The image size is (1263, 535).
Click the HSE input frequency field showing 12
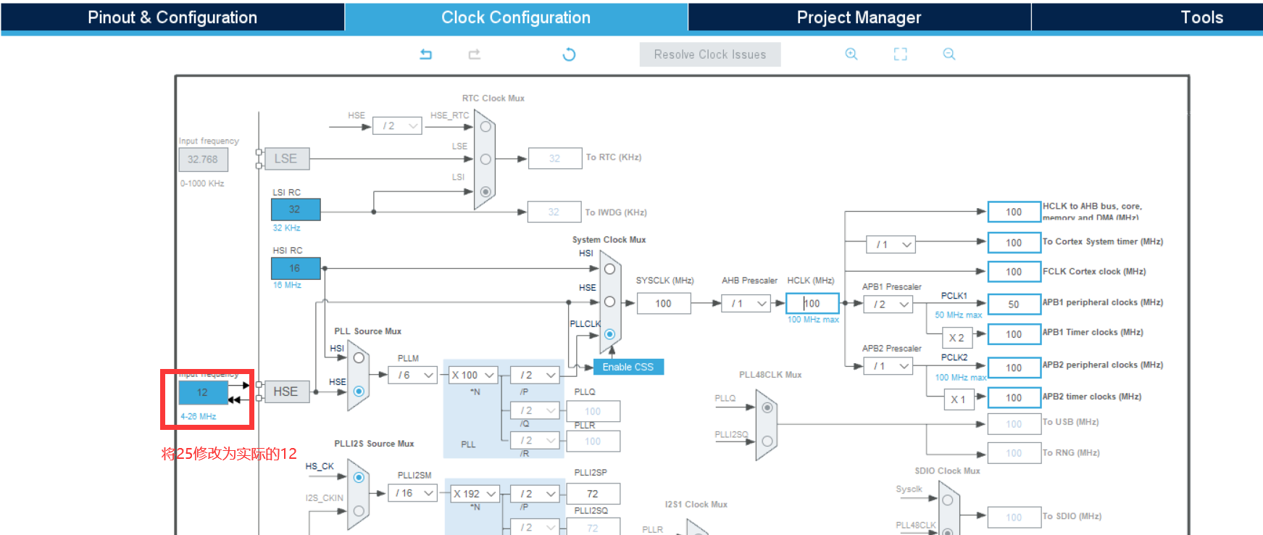coord(203,392)
